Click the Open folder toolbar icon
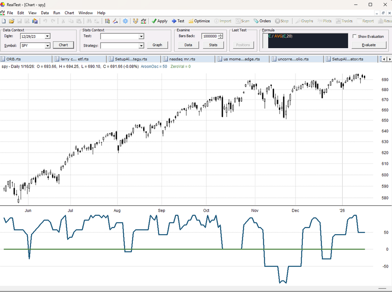392x292 pixels. point(11,21)
